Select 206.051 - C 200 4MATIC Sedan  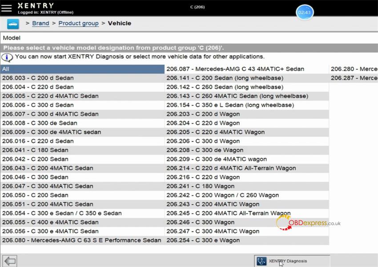coord(82,204)
